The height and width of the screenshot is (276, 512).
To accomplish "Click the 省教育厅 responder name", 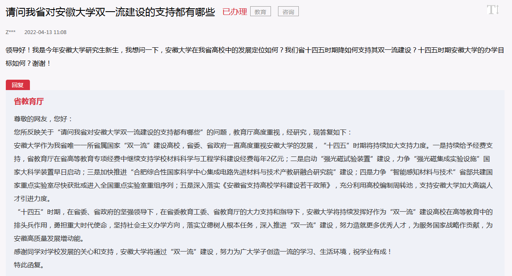I will click(29, 102).
